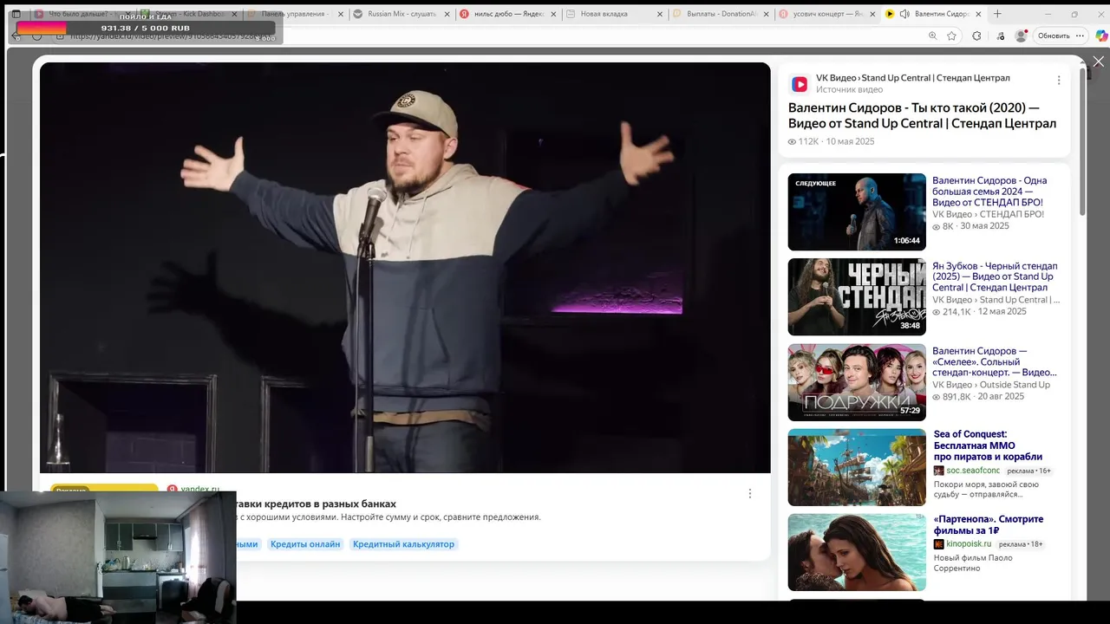Screen dimensions: 1110x624
Task: Close the нильс дюбо tab
Action: (552, 14)
